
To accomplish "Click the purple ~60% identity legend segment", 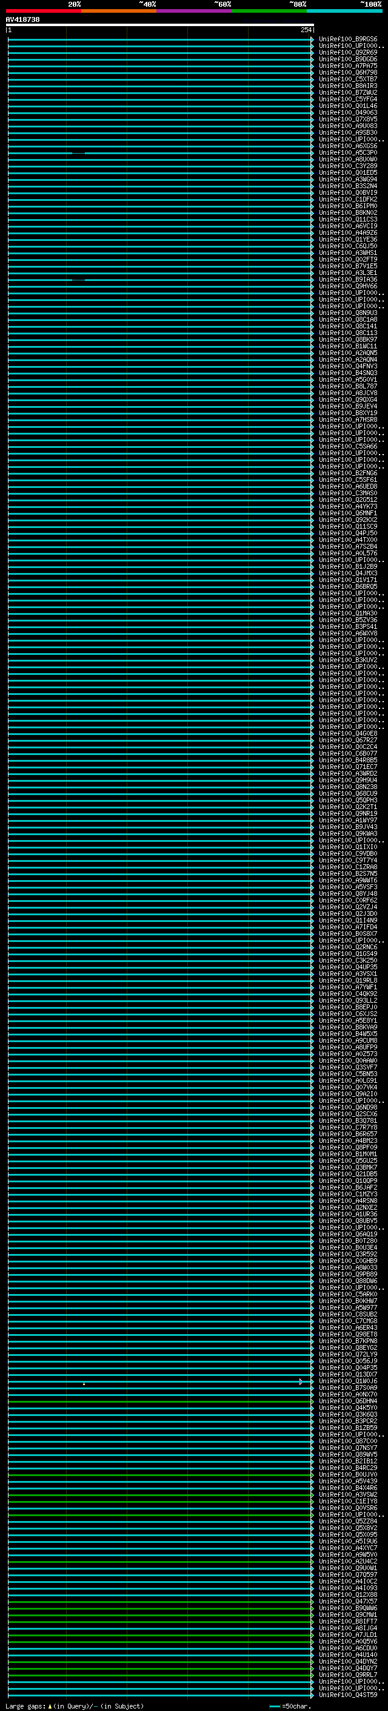I will click(x=195, y=11).
